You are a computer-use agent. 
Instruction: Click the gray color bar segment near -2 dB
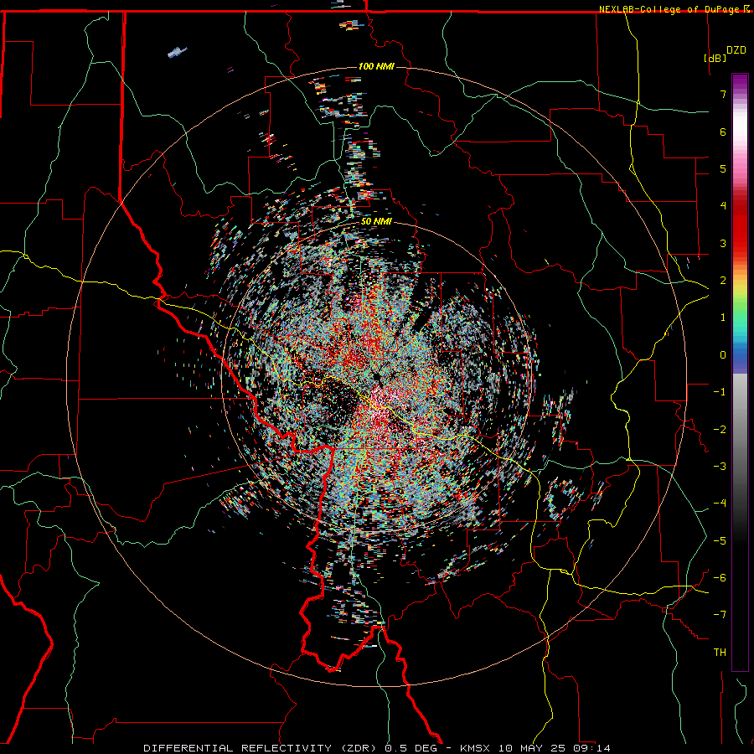click(x=740, y=430)
